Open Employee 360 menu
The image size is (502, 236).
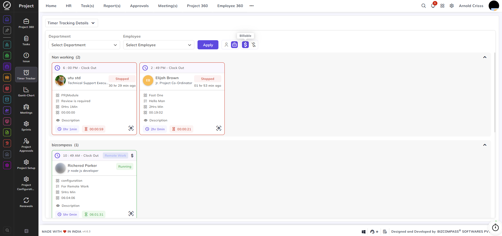tap(230, 6)
